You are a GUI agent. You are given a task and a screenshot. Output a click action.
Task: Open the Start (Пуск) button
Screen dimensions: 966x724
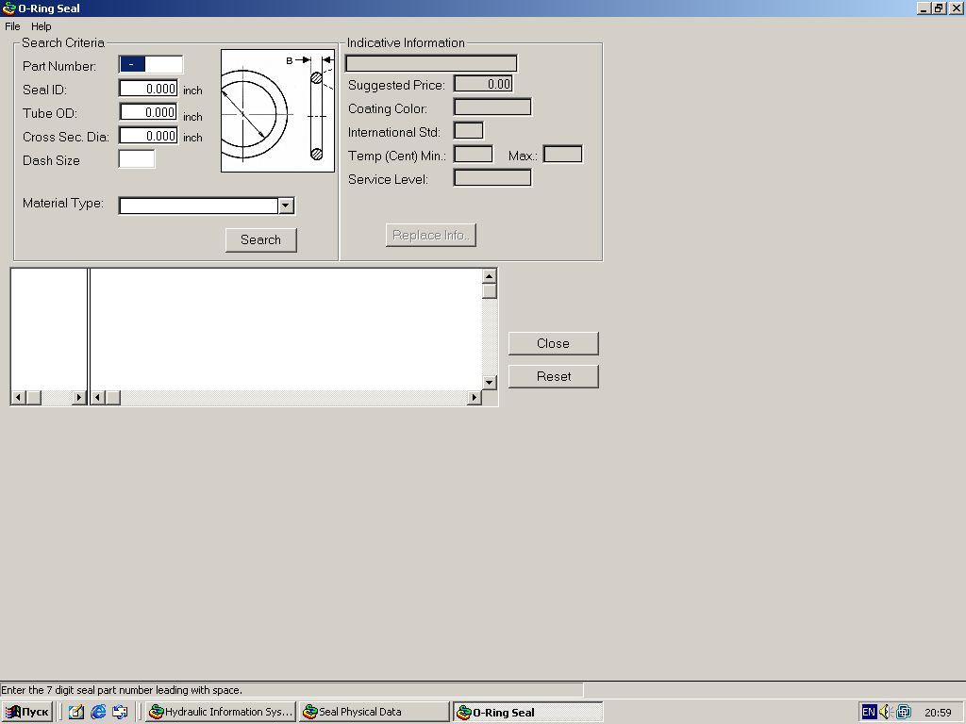[27, 712]
